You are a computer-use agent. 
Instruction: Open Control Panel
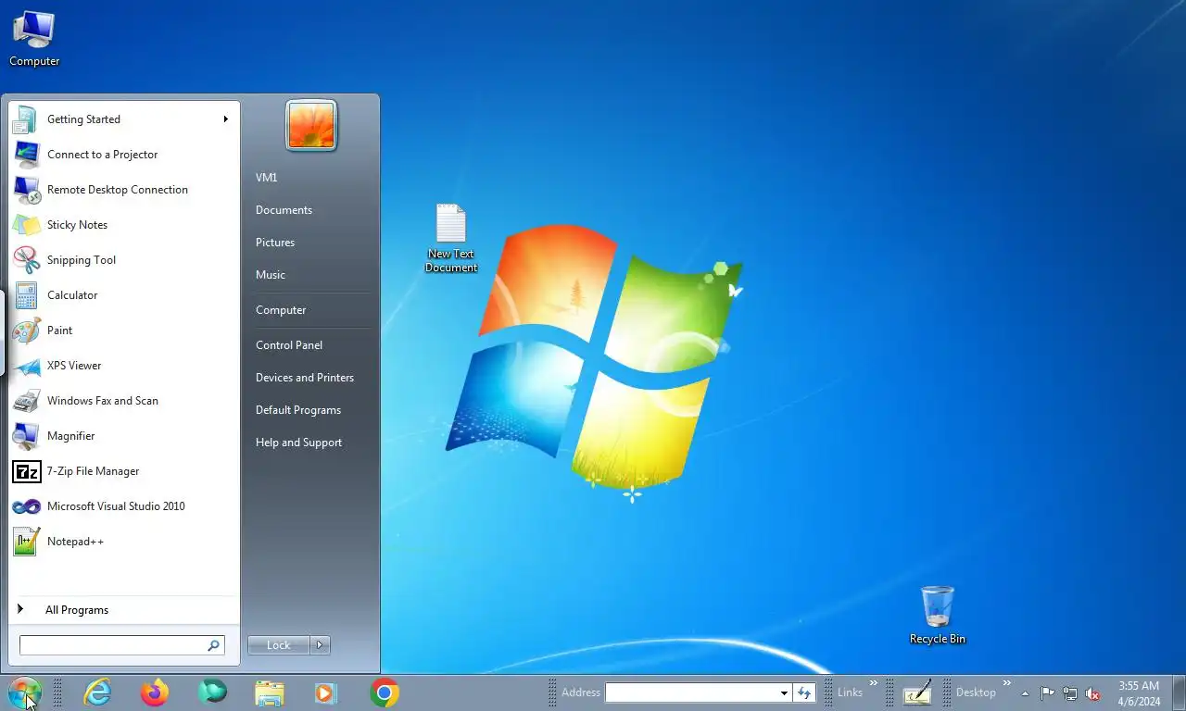(x=289, y=345)
